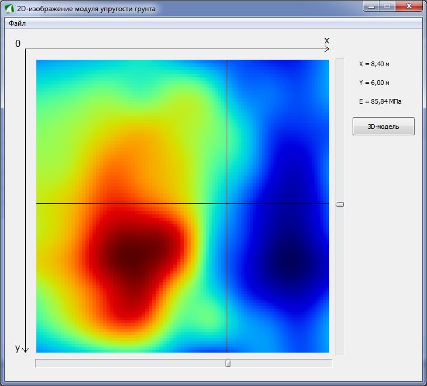Click the X = 8,40 м coordinate readout
Viewport: 427px width, 386px height.
[x=374, y=64]
